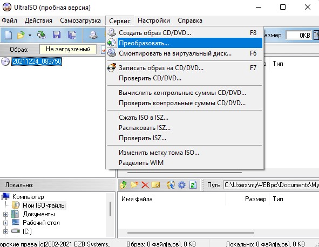
Task: Select Вычислить контрольные суммы CD/DVD...
Action: click(185, 93)
